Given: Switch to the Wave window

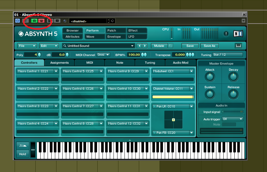Looking at the screenshot, I should (95, 36).
